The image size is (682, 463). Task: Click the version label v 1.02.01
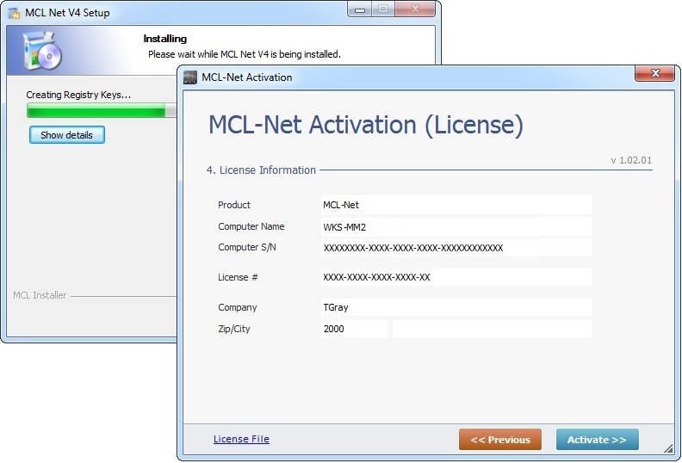631,160
